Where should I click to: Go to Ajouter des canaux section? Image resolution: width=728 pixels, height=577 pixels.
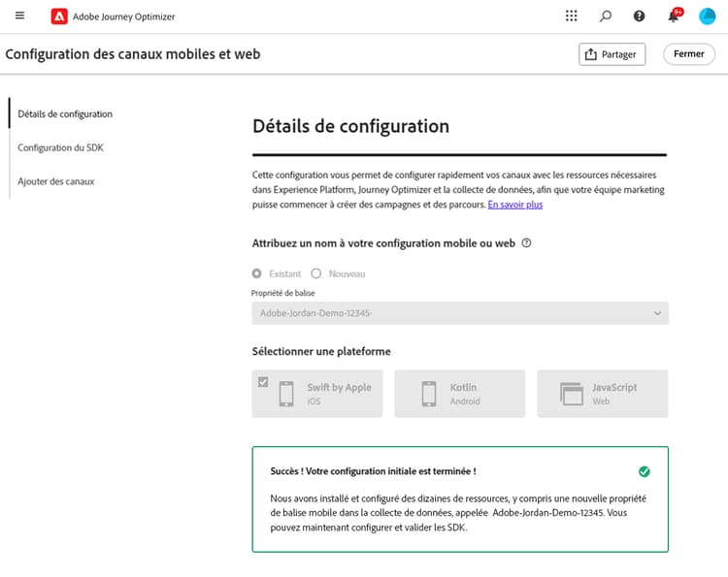[x=56, y=181]
